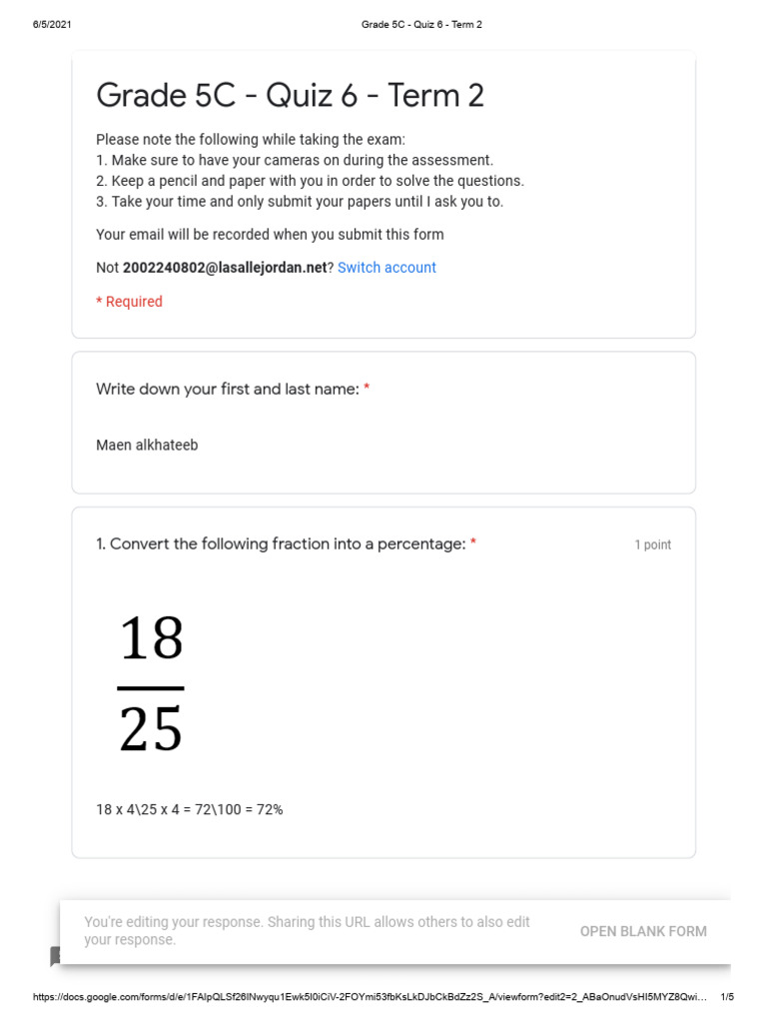Screen dimensions: 767x1023
Task: Click the email address 2002240802@lasallejordan.net
Action: point(225,268)
